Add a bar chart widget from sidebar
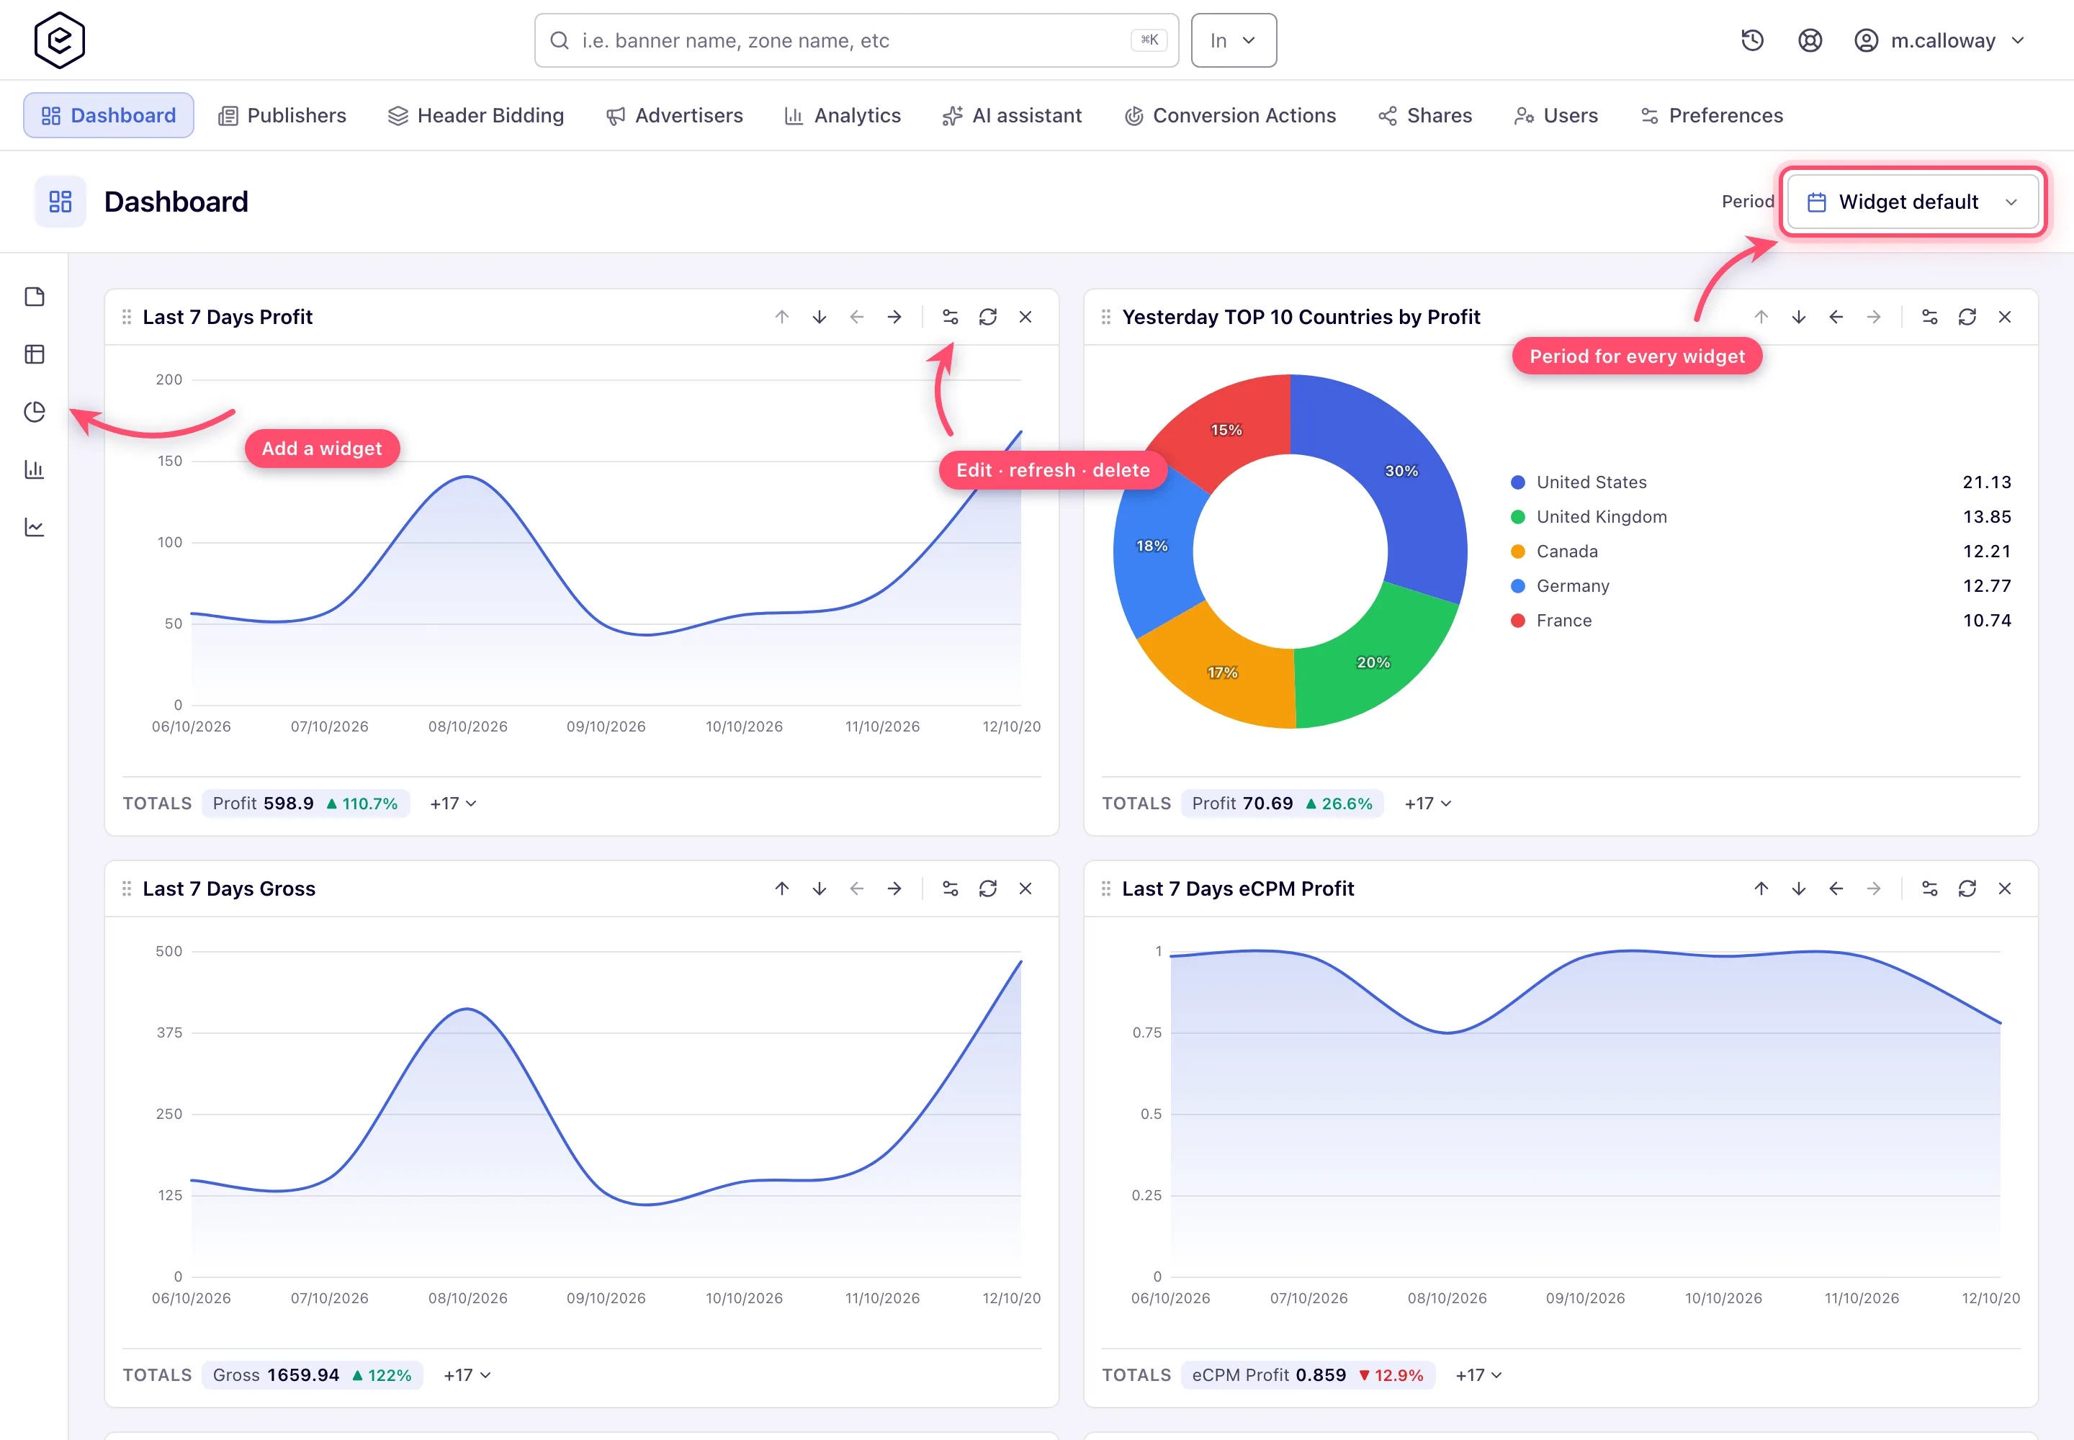 tap(35, 469)
